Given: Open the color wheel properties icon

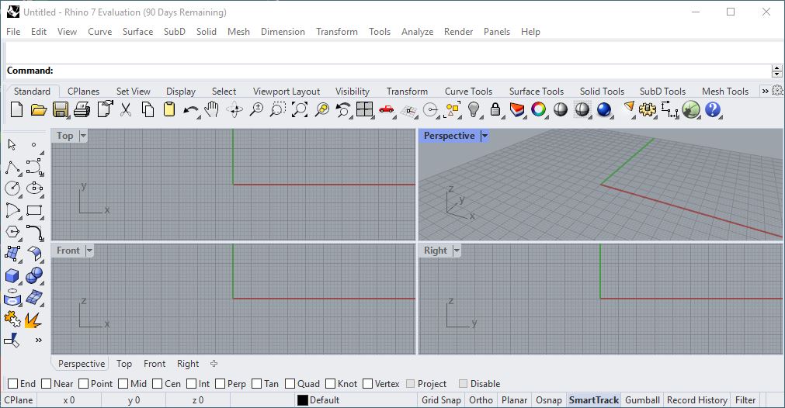Looking at the screenshot, I should pos(539,109).
